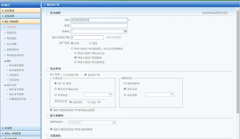Open the 外部认证 dropdown list
Viewport: 240px width, 139px height.
pos(111,94)
